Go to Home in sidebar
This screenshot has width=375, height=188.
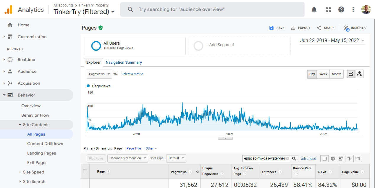pos(23,25)
